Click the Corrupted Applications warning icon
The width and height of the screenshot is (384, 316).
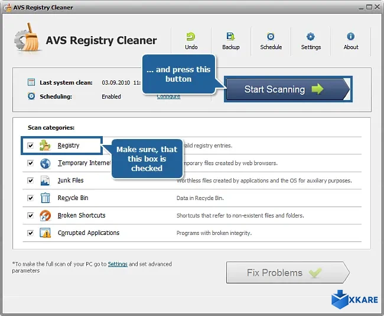(x=45, y=233)
